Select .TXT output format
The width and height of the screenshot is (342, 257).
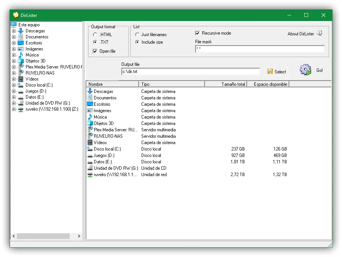click(95, 42)
